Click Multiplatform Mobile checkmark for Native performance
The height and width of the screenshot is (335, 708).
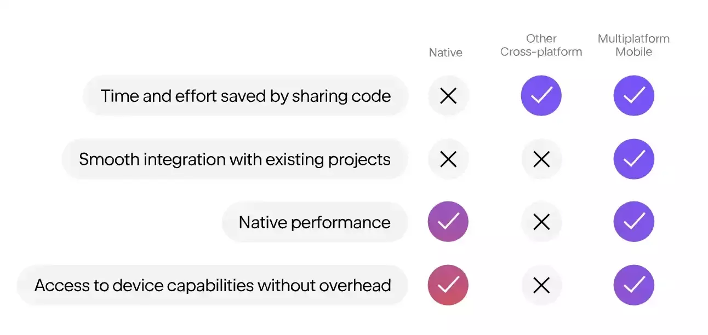click(634, 222)
